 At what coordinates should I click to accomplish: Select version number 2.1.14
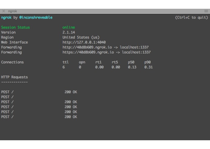tap(69, 32)
